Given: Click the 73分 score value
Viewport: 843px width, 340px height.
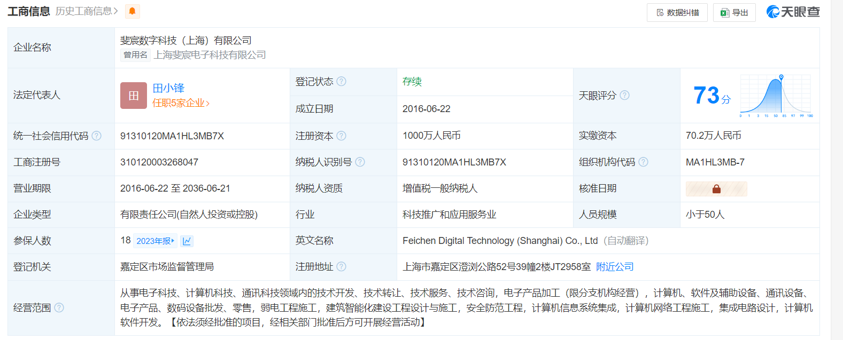Looking at the screenshot, I should tap(712, 96).
